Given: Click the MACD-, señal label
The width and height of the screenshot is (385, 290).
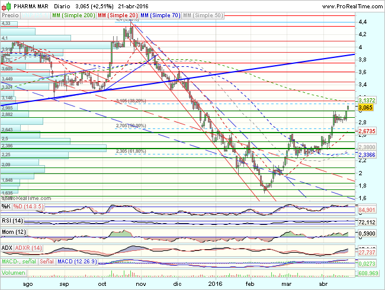Looking at the screenshot, I should (19, 262).
